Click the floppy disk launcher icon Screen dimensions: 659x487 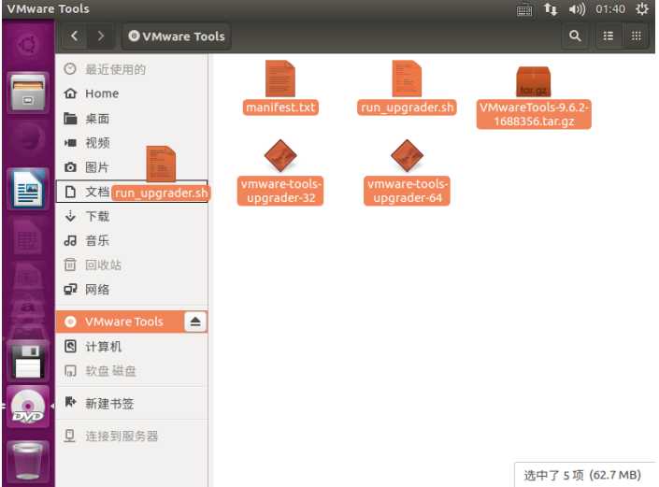(28, 362)
